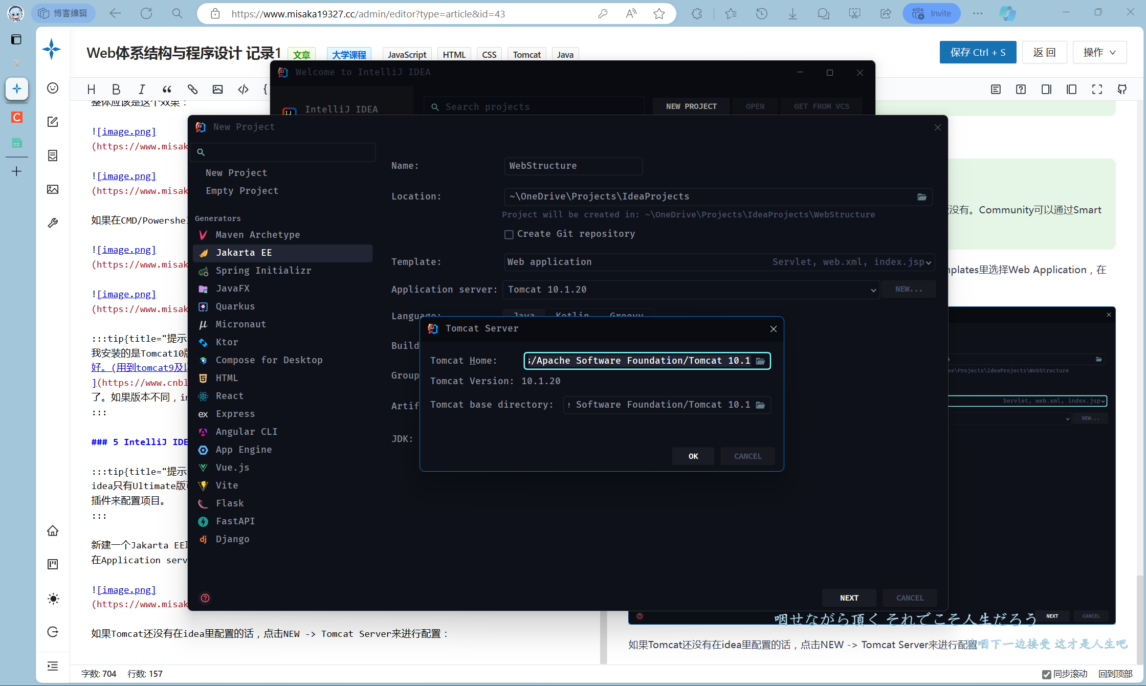1146x686 pixels.
Task: Add this page to browser favorites
Action: pyautogui.click(x=659, y=14)
